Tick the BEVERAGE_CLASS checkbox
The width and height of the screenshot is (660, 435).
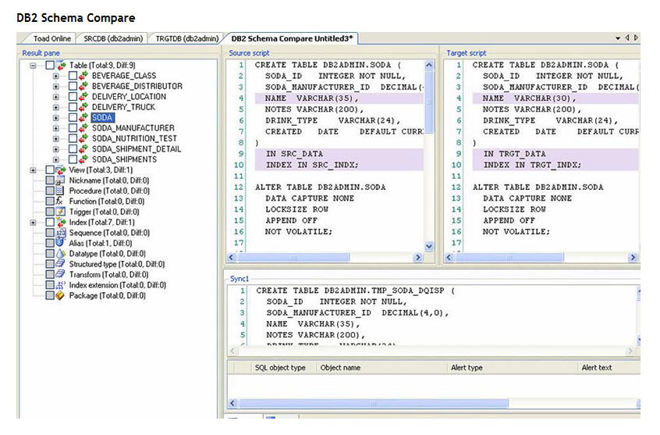[73, 76]
